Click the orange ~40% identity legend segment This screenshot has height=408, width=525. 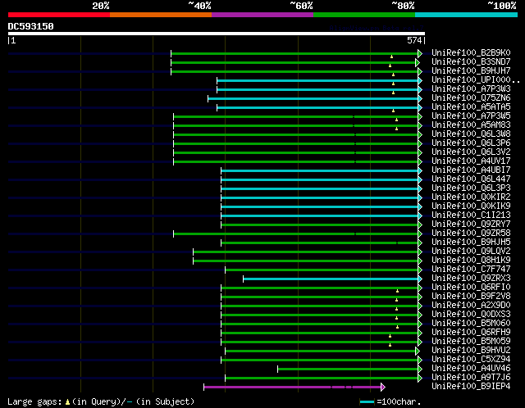click(161, 15)
